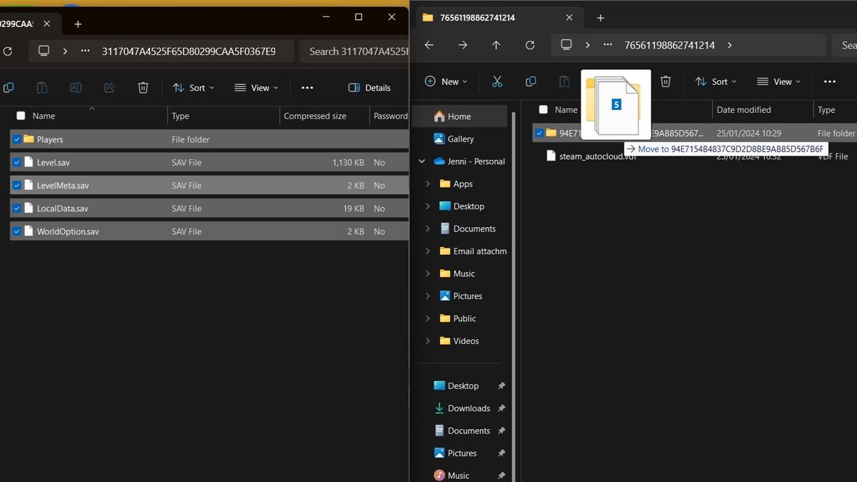Click the Delete trash icon in right window
The height and width of the screenshot is (482, 857).
click(666, 81)
